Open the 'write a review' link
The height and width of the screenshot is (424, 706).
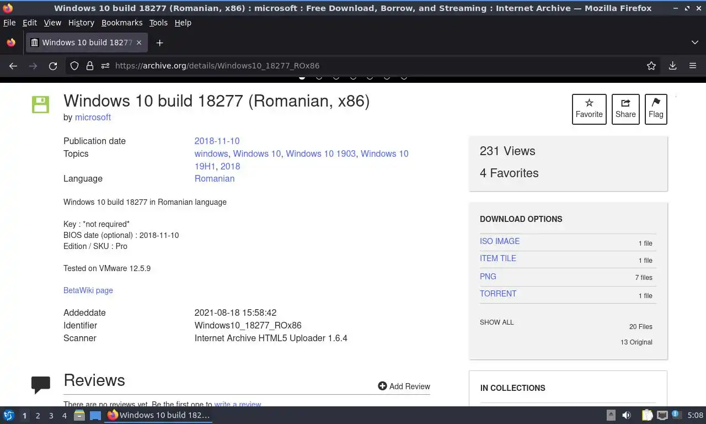coord(238,404)
